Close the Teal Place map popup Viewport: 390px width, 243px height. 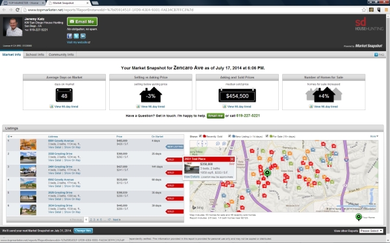coord(232,159)
